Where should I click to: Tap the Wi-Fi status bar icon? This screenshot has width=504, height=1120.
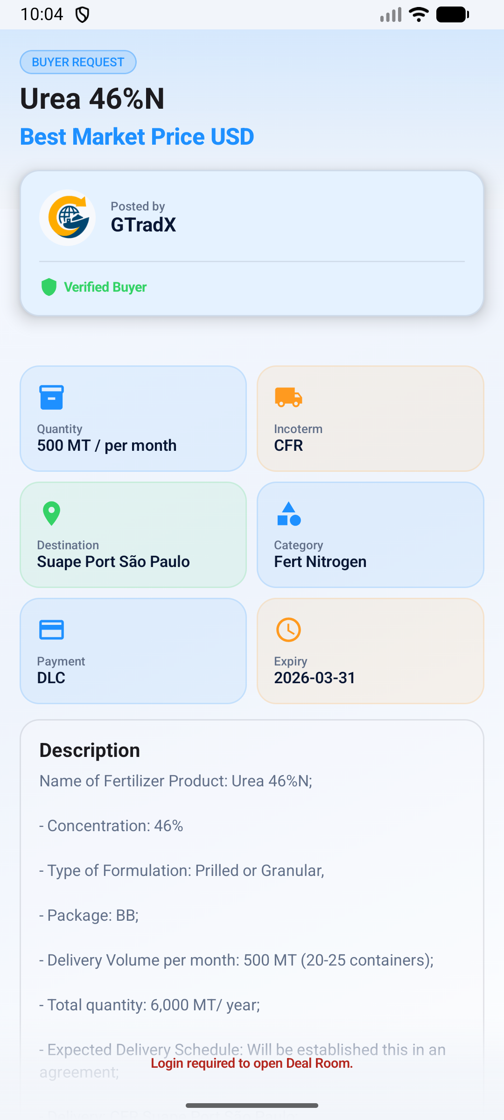tap(419, 14)
